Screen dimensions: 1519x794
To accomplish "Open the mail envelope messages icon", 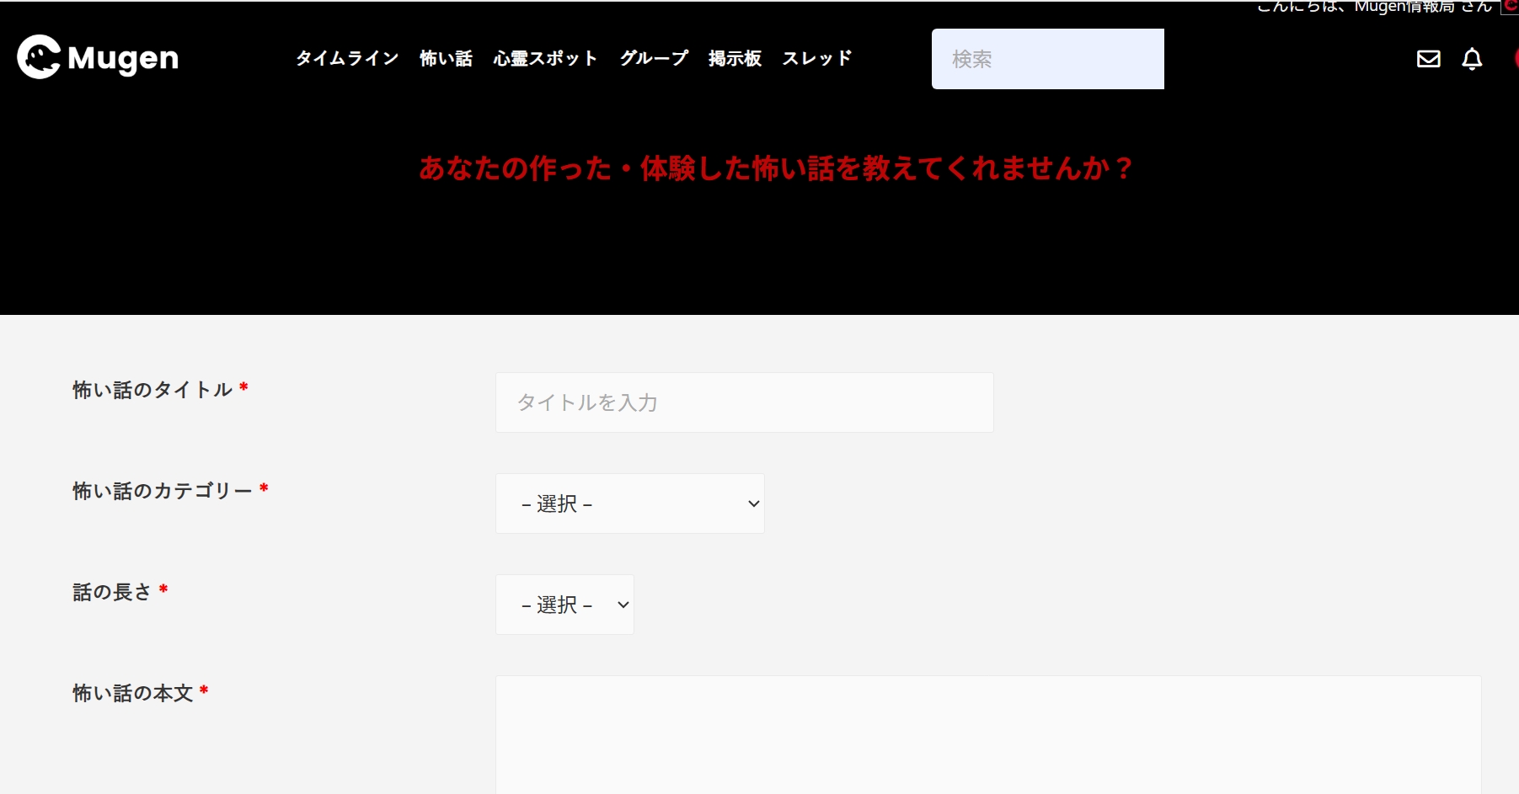I will click(1428, 59).
